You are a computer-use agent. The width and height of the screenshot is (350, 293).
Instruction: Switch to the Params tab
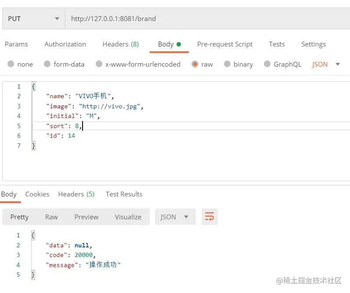(x=16, y=44)
